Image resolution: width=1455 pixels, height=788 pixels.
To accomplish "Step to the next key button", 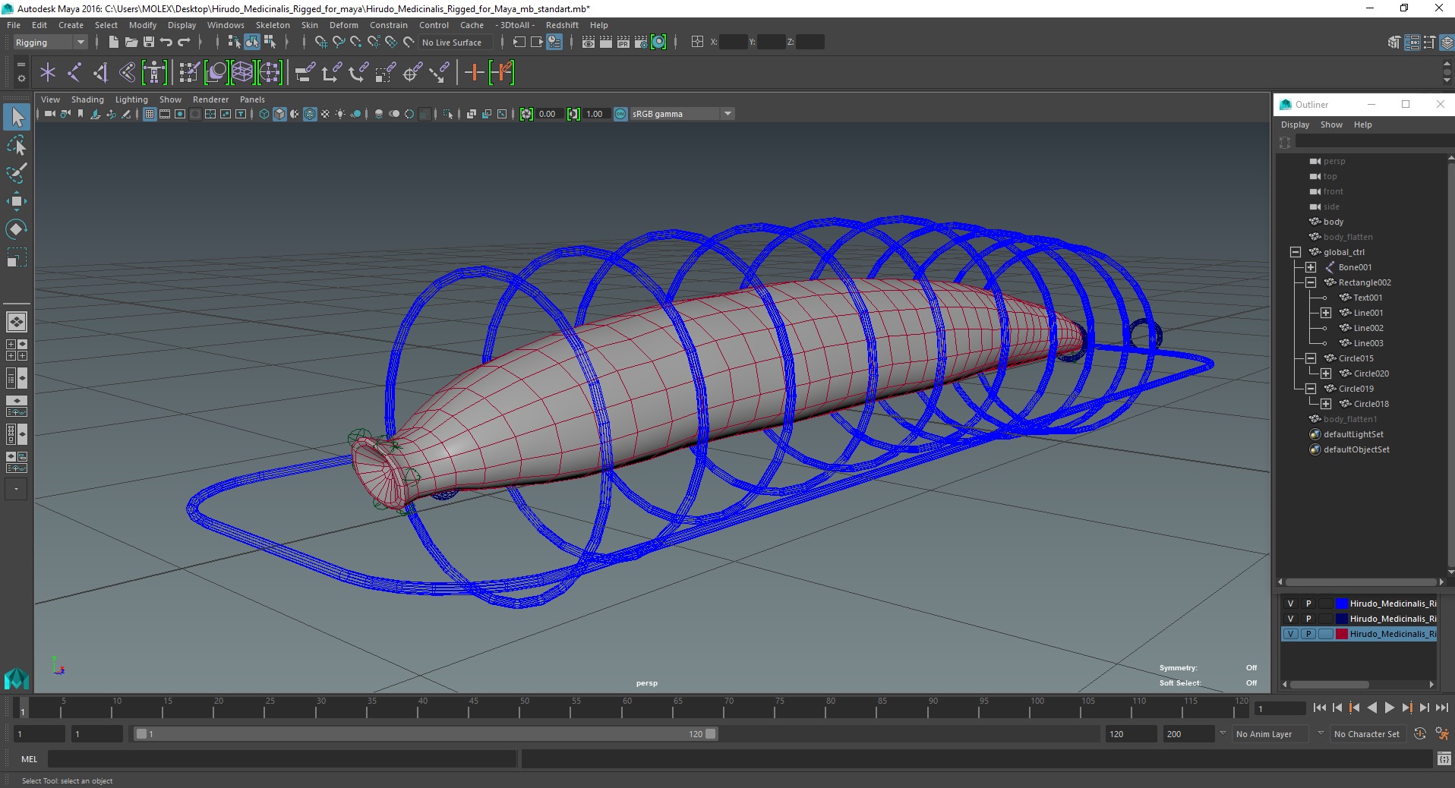I will click(x=1407, y=708).
